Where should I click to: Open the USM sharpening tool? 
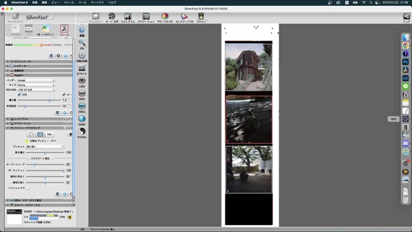coord(82,81)
